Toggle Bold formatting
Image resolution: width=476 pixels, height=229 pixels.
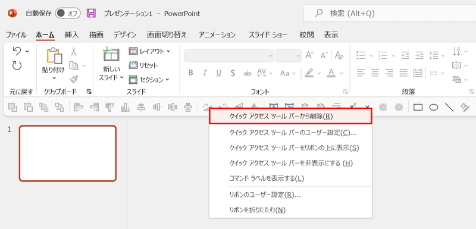point(190,73)
